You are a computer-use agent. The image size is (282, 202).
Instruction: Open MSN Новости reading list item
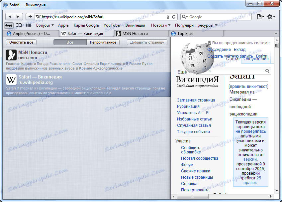[86, 60]
